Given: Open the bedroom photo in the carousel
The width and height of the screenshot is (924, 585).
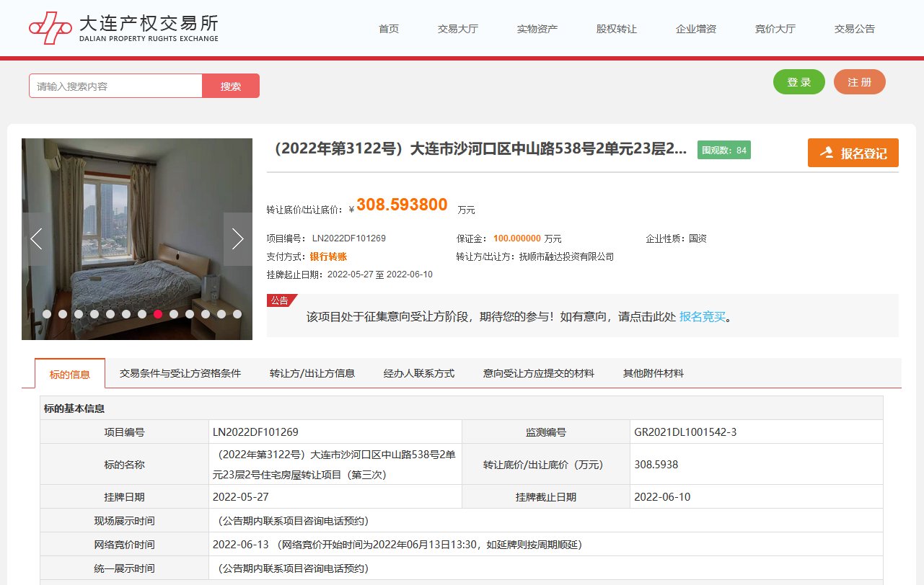Looking at the screenshot, I should coord(137,238).
